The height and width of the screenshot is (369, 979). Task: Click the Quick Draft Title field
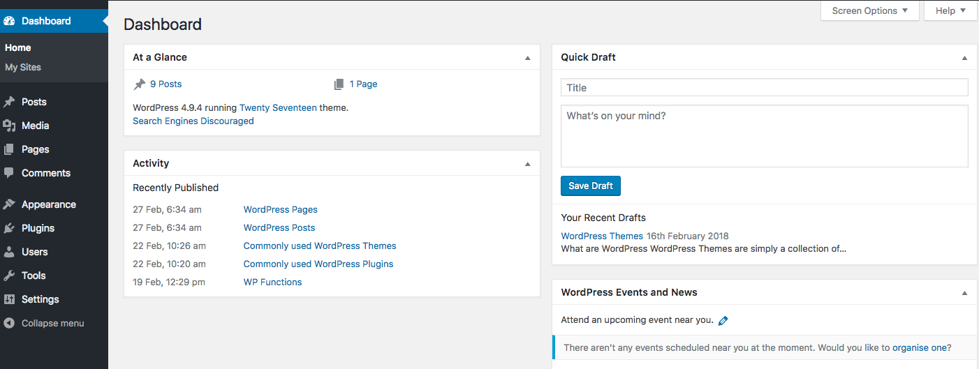click(764, 88)
